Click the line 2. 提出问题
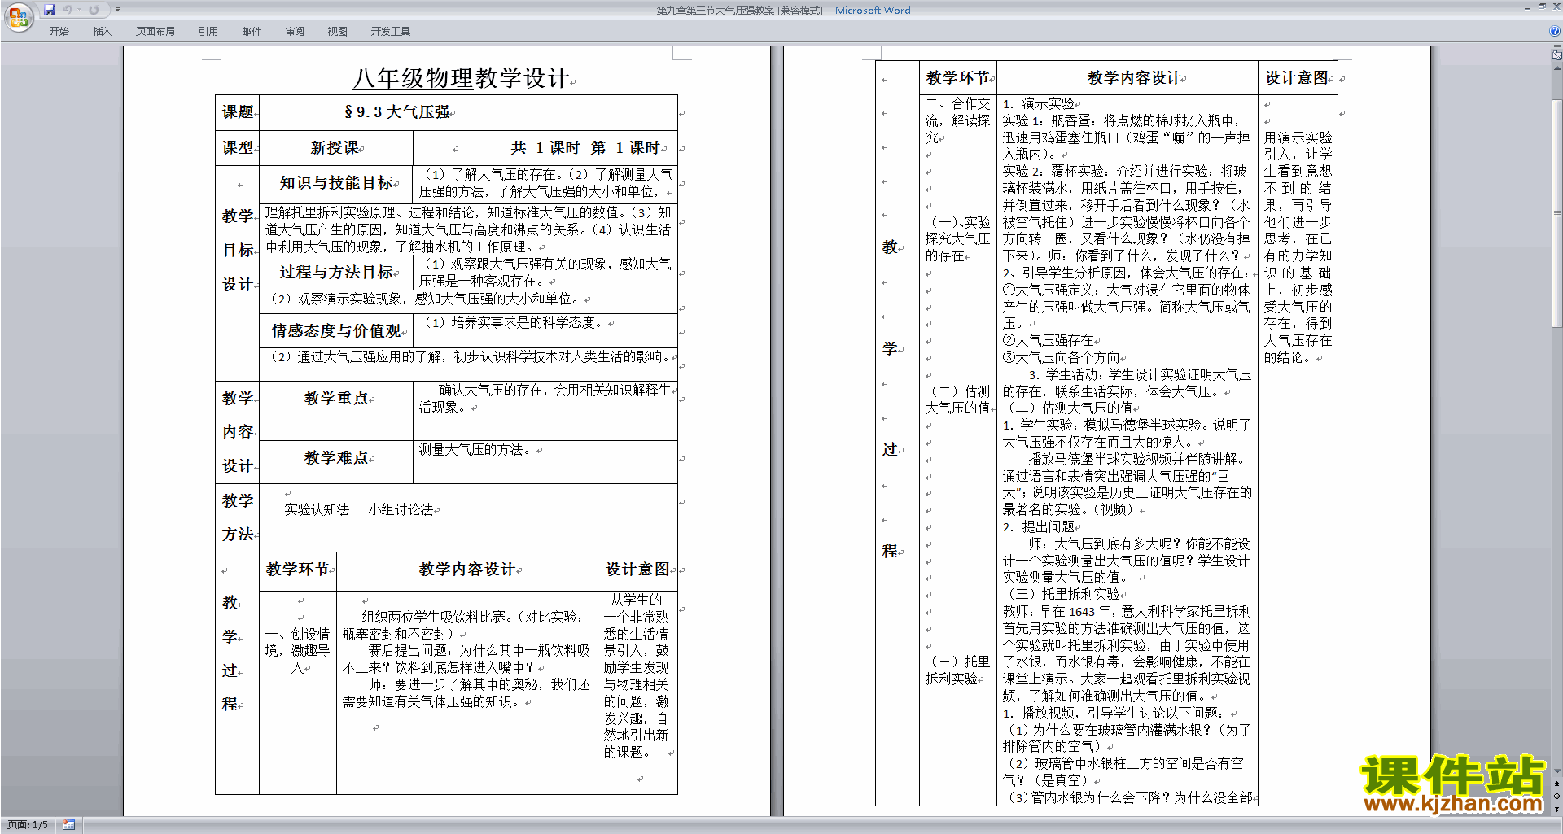The height and width of the screenshot is (834, 1563). 1039,527
